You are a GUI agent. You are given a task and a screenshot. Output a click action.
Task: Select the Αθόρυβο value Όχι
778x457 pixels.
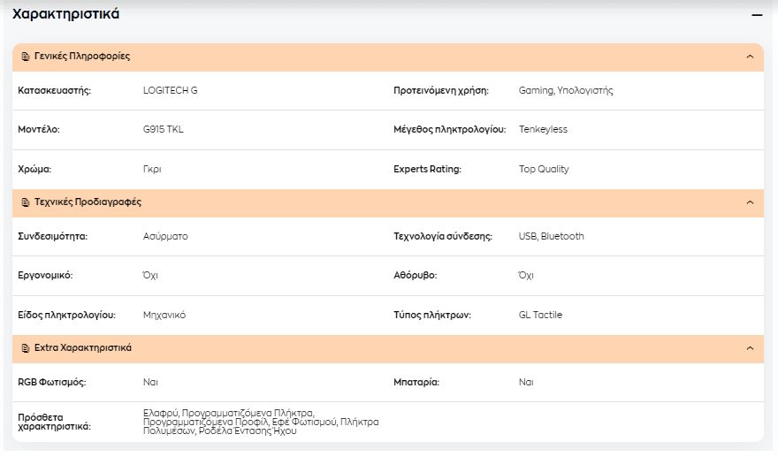pos(526,276)
